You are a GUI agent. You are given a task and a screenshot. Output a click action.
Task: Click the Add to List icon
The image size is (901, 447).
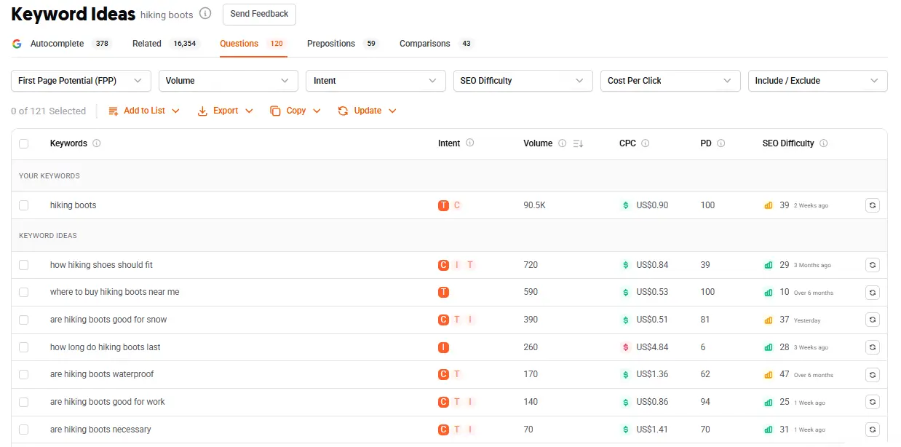click(114, 111)
